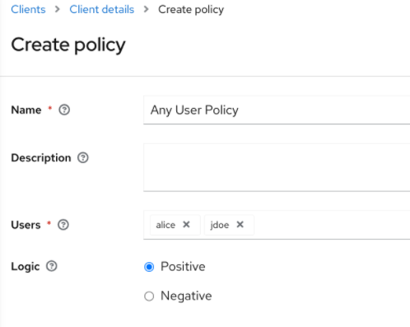Screen dimensions: 410x327
Task: Remove jdoe from the Users list
Action: coord(240,225)
